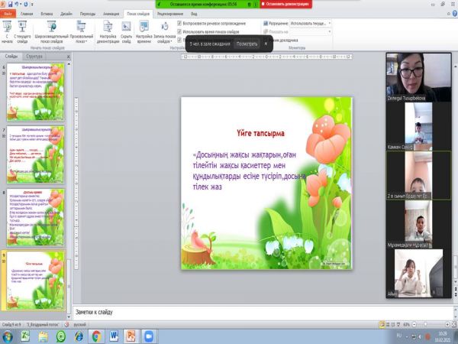Open Broadcast Slide Show tool

[52, 26]
